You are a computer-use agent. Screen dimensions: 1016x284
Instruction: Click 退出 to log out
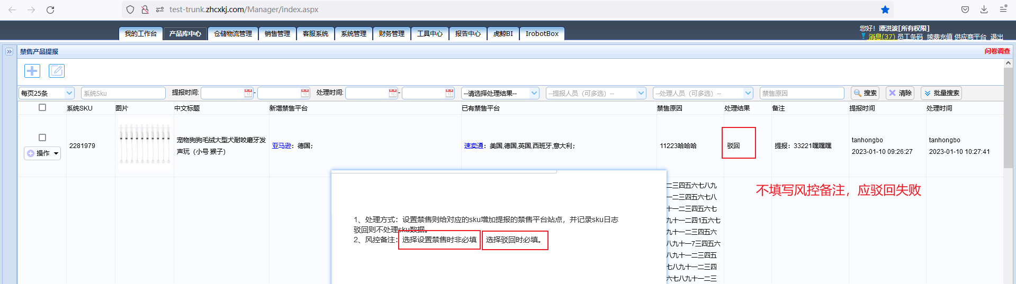pos(997,36)
